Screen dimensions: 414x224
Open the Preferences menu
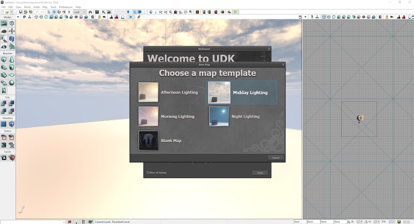[x=66, y=7]
